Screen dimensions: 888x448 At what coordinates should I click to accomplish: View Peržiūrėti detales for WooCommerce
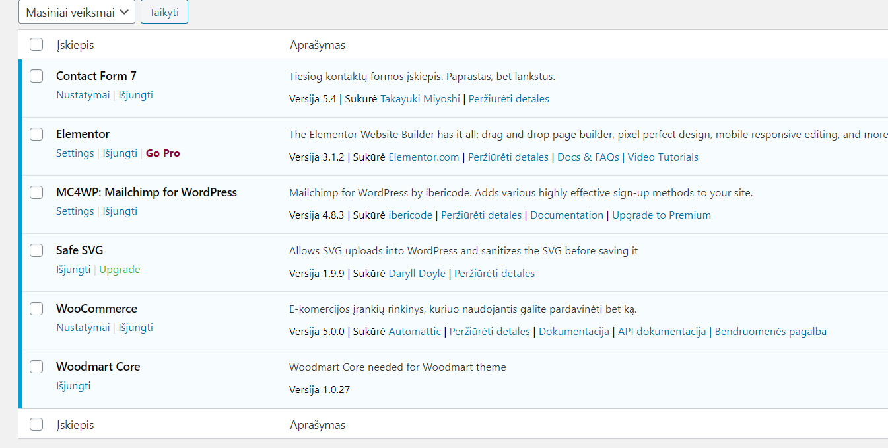point(490,332)
